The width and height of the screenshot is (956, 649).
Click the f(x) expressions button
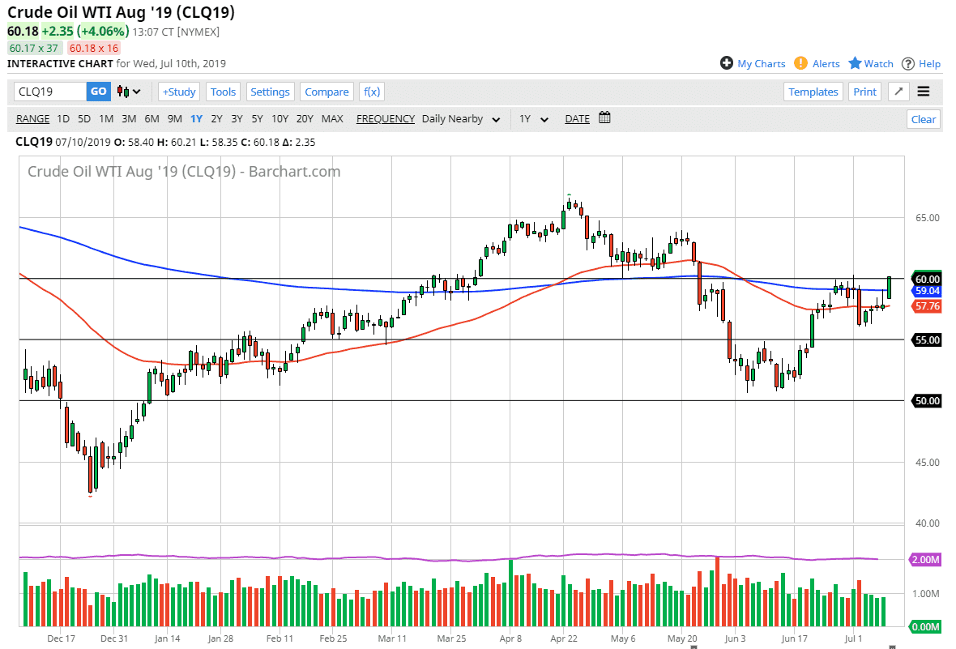coord(371,92)
